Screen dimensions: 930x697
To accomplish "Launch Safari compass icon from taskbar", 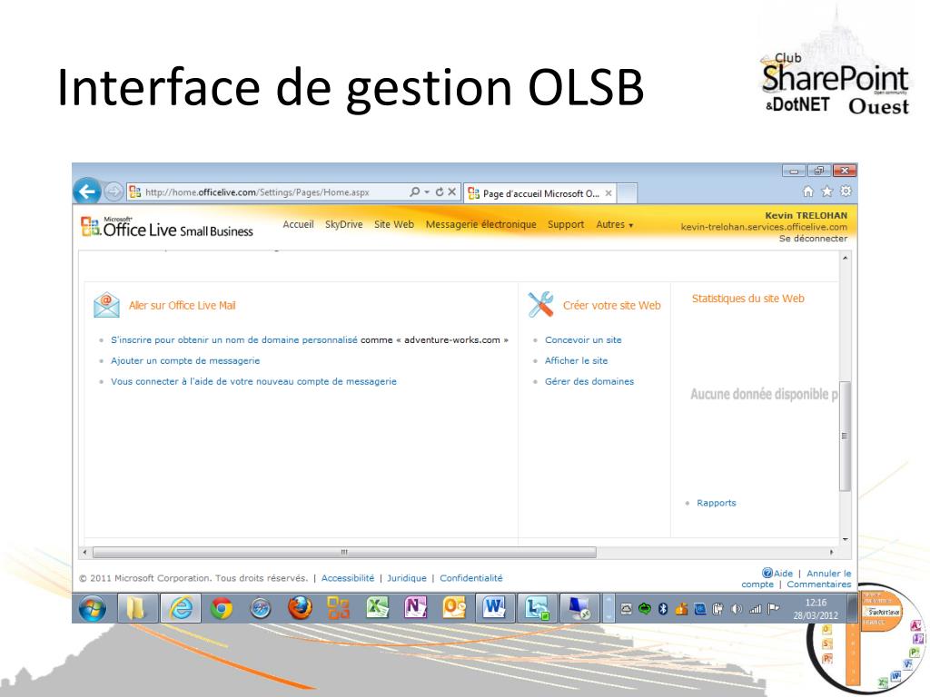I will 261,609.
